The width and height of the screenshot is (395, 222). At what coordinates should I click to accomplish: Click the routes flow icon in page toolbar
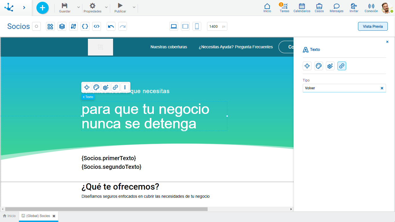(73, 26)
